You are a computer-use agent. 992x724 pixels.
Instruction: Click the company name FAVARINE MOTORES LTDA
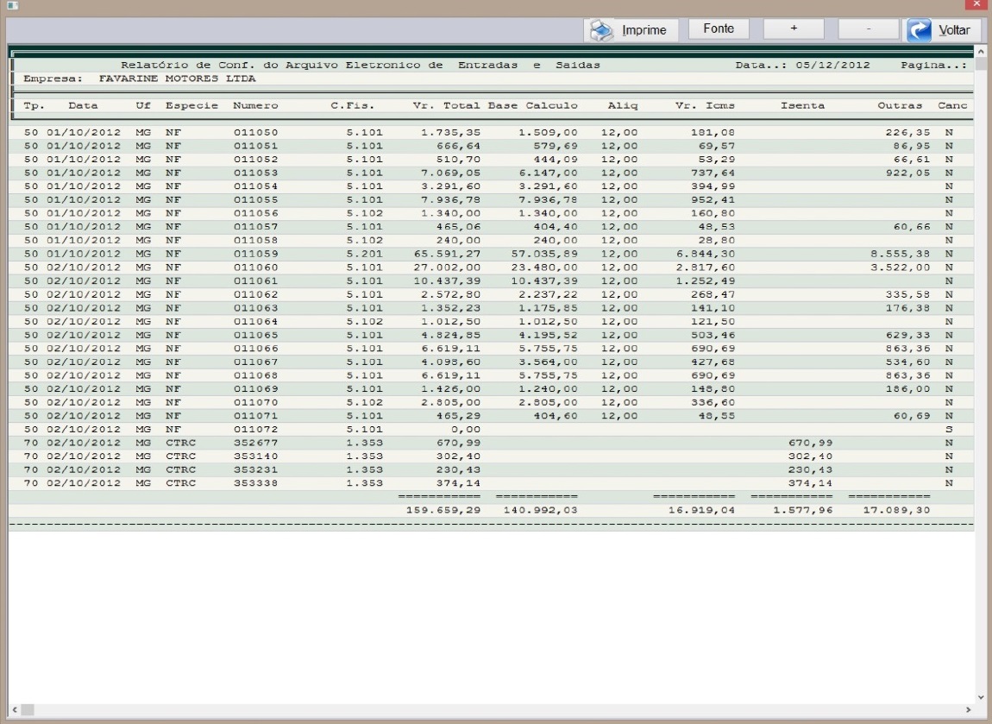[177, 79]
